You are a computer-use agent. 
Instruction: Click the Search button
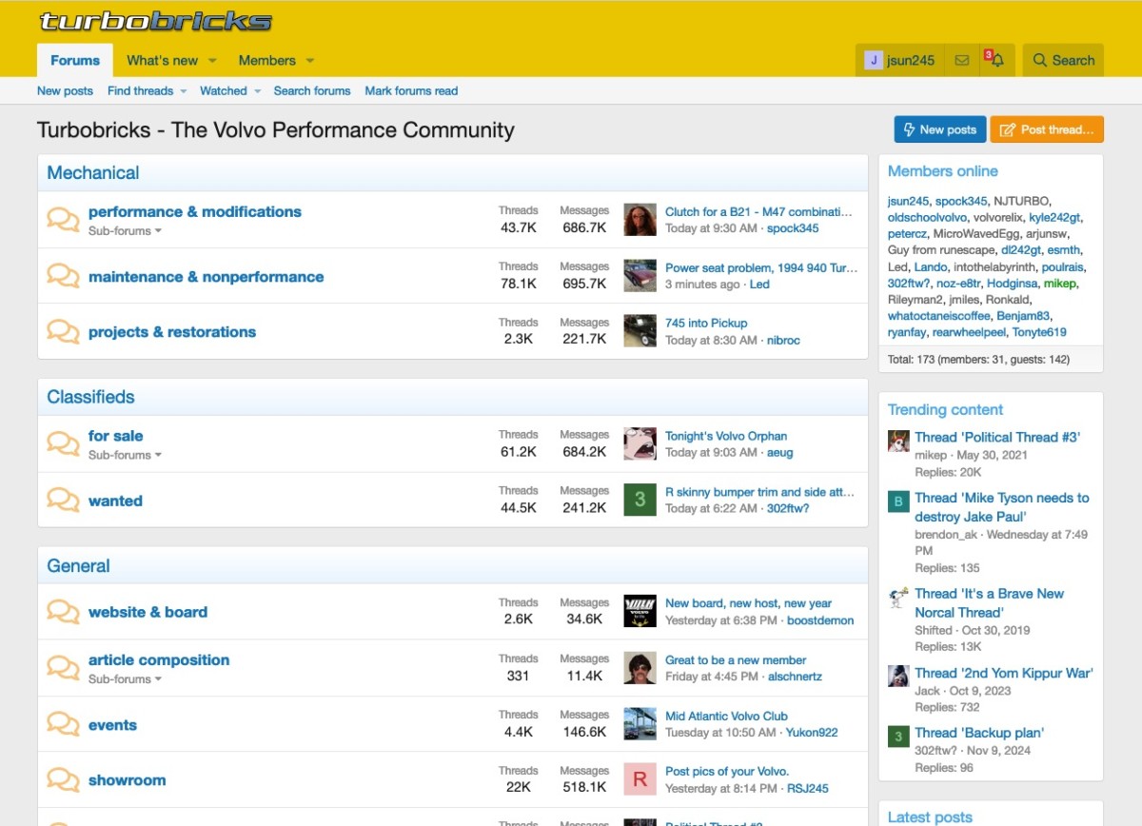pyautogui.click(x=1064, y=60)
